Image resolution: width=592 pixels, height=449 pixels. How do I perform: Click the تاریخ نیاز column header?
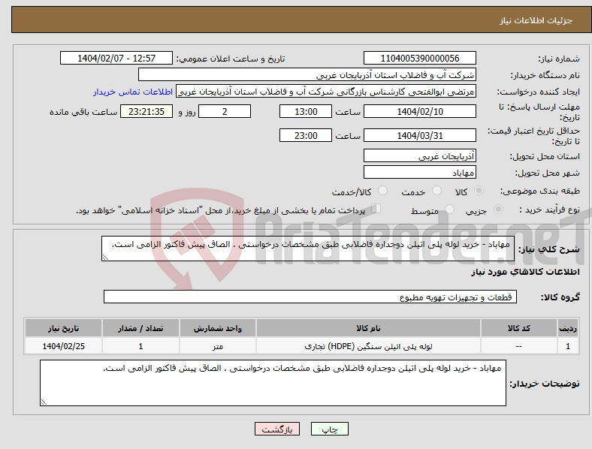pos(63,328)
